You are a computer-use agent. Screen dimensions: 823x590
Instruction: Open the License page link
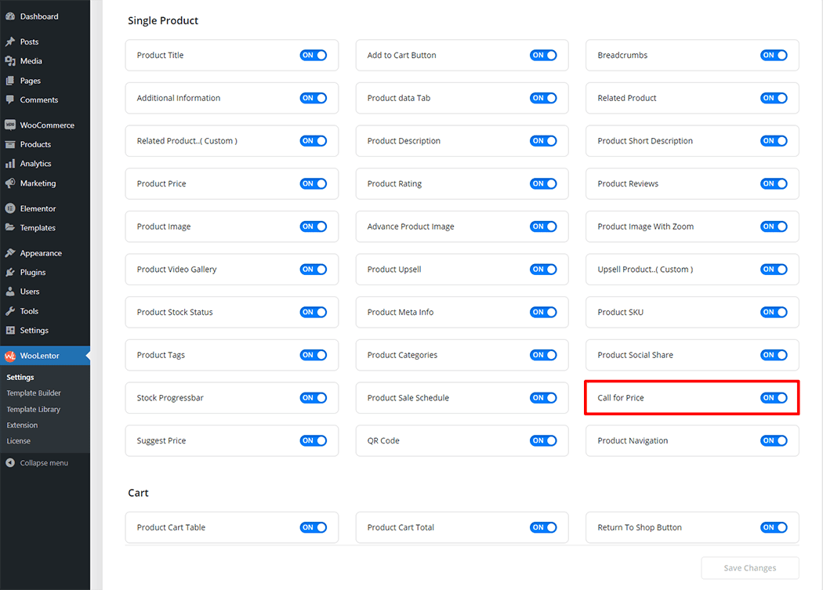click(19, 441)
